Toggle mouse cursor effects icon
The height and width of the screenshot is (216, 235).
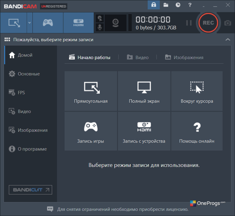(x=100, y=18)
